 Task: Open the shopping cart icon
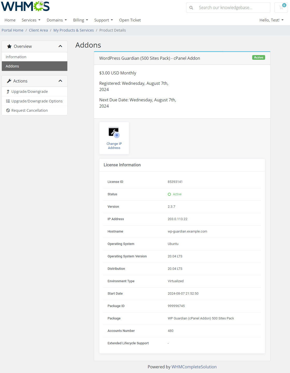click(x=281, y=8)
